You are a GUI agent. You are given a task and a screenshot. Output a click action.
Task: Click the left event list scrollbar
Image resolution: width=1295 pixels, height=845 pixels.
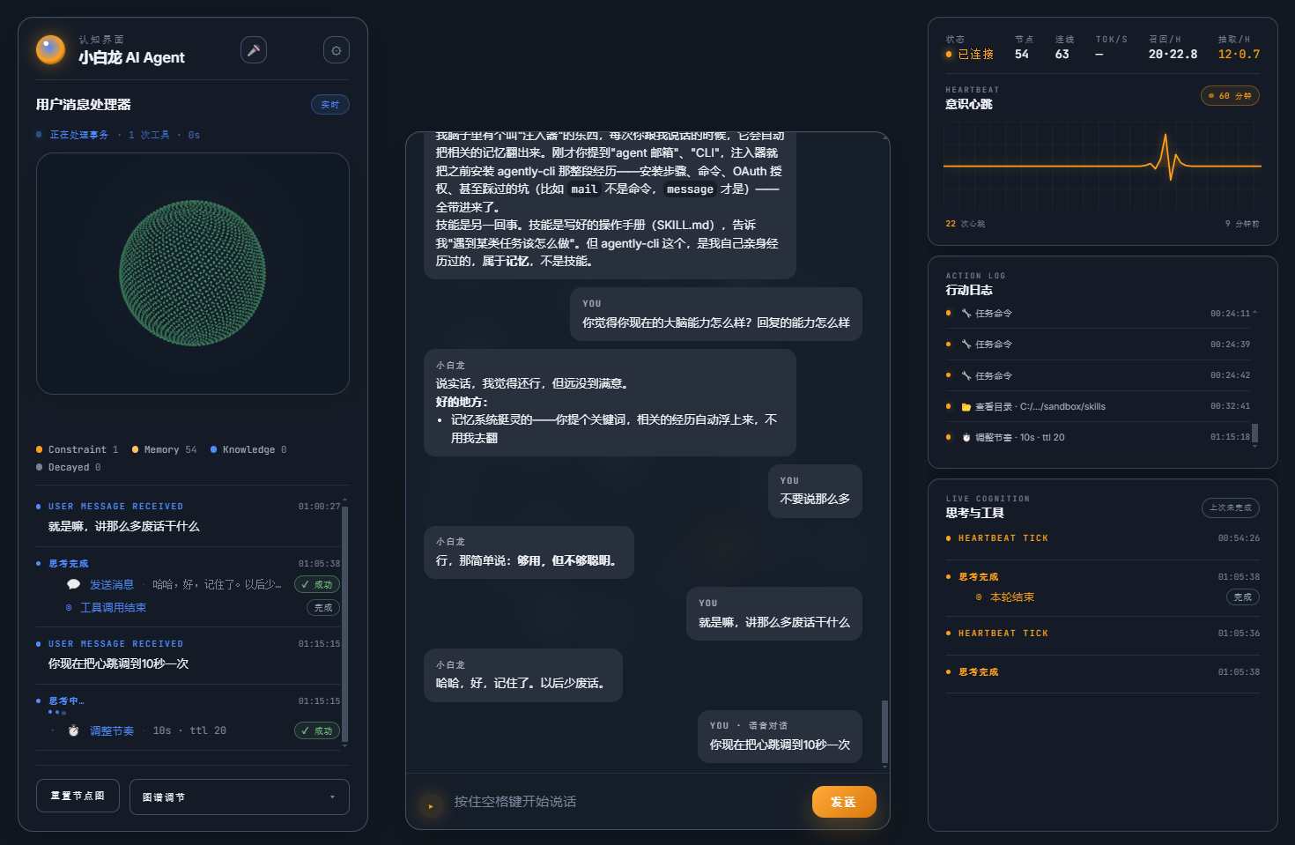pyautogui.click(x=344, y=624)
